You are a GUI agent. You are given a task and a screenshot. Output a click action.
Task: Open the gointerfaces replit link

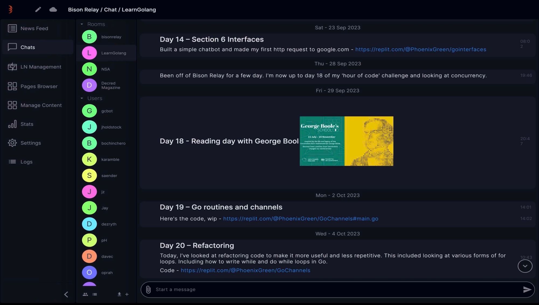tap(420, 49)
